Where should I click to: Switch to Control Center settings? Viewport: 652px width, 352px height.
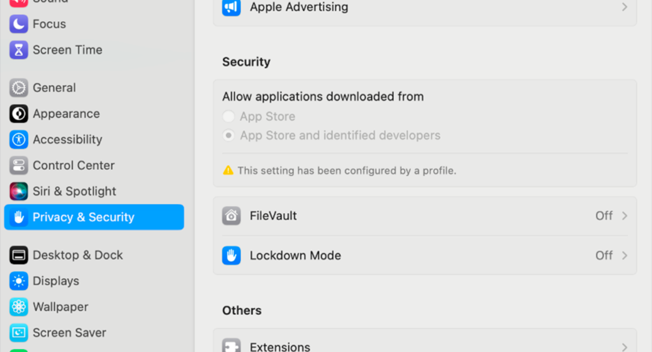[73, 165]
